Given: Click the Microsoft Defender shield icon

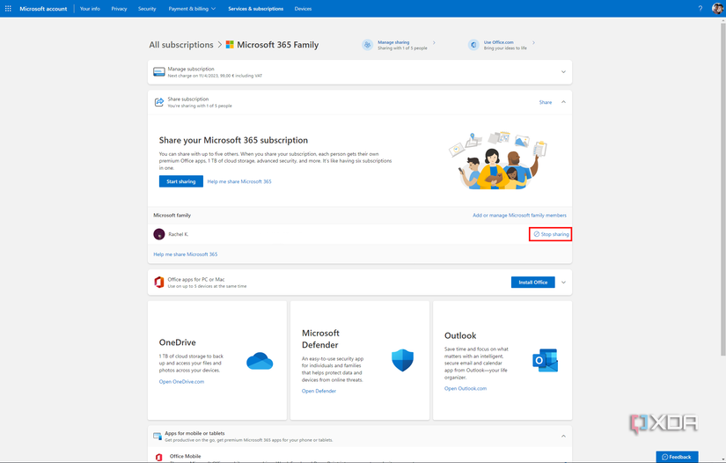Looking at the screenshot, I should point(402,361).
